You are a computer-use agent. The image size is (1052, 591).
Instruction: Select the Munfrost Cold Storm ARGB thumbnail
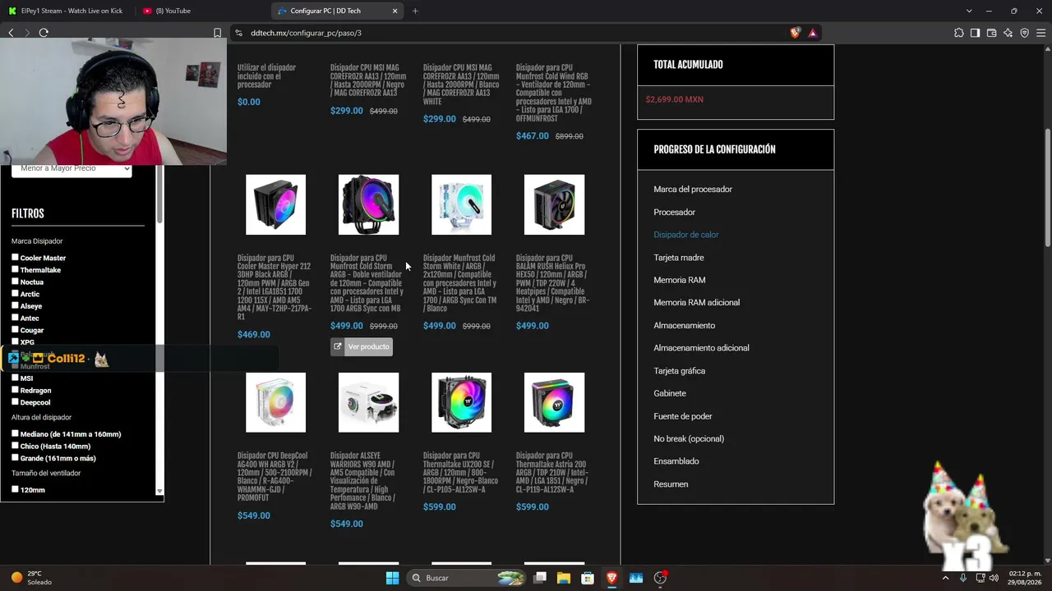368,204
